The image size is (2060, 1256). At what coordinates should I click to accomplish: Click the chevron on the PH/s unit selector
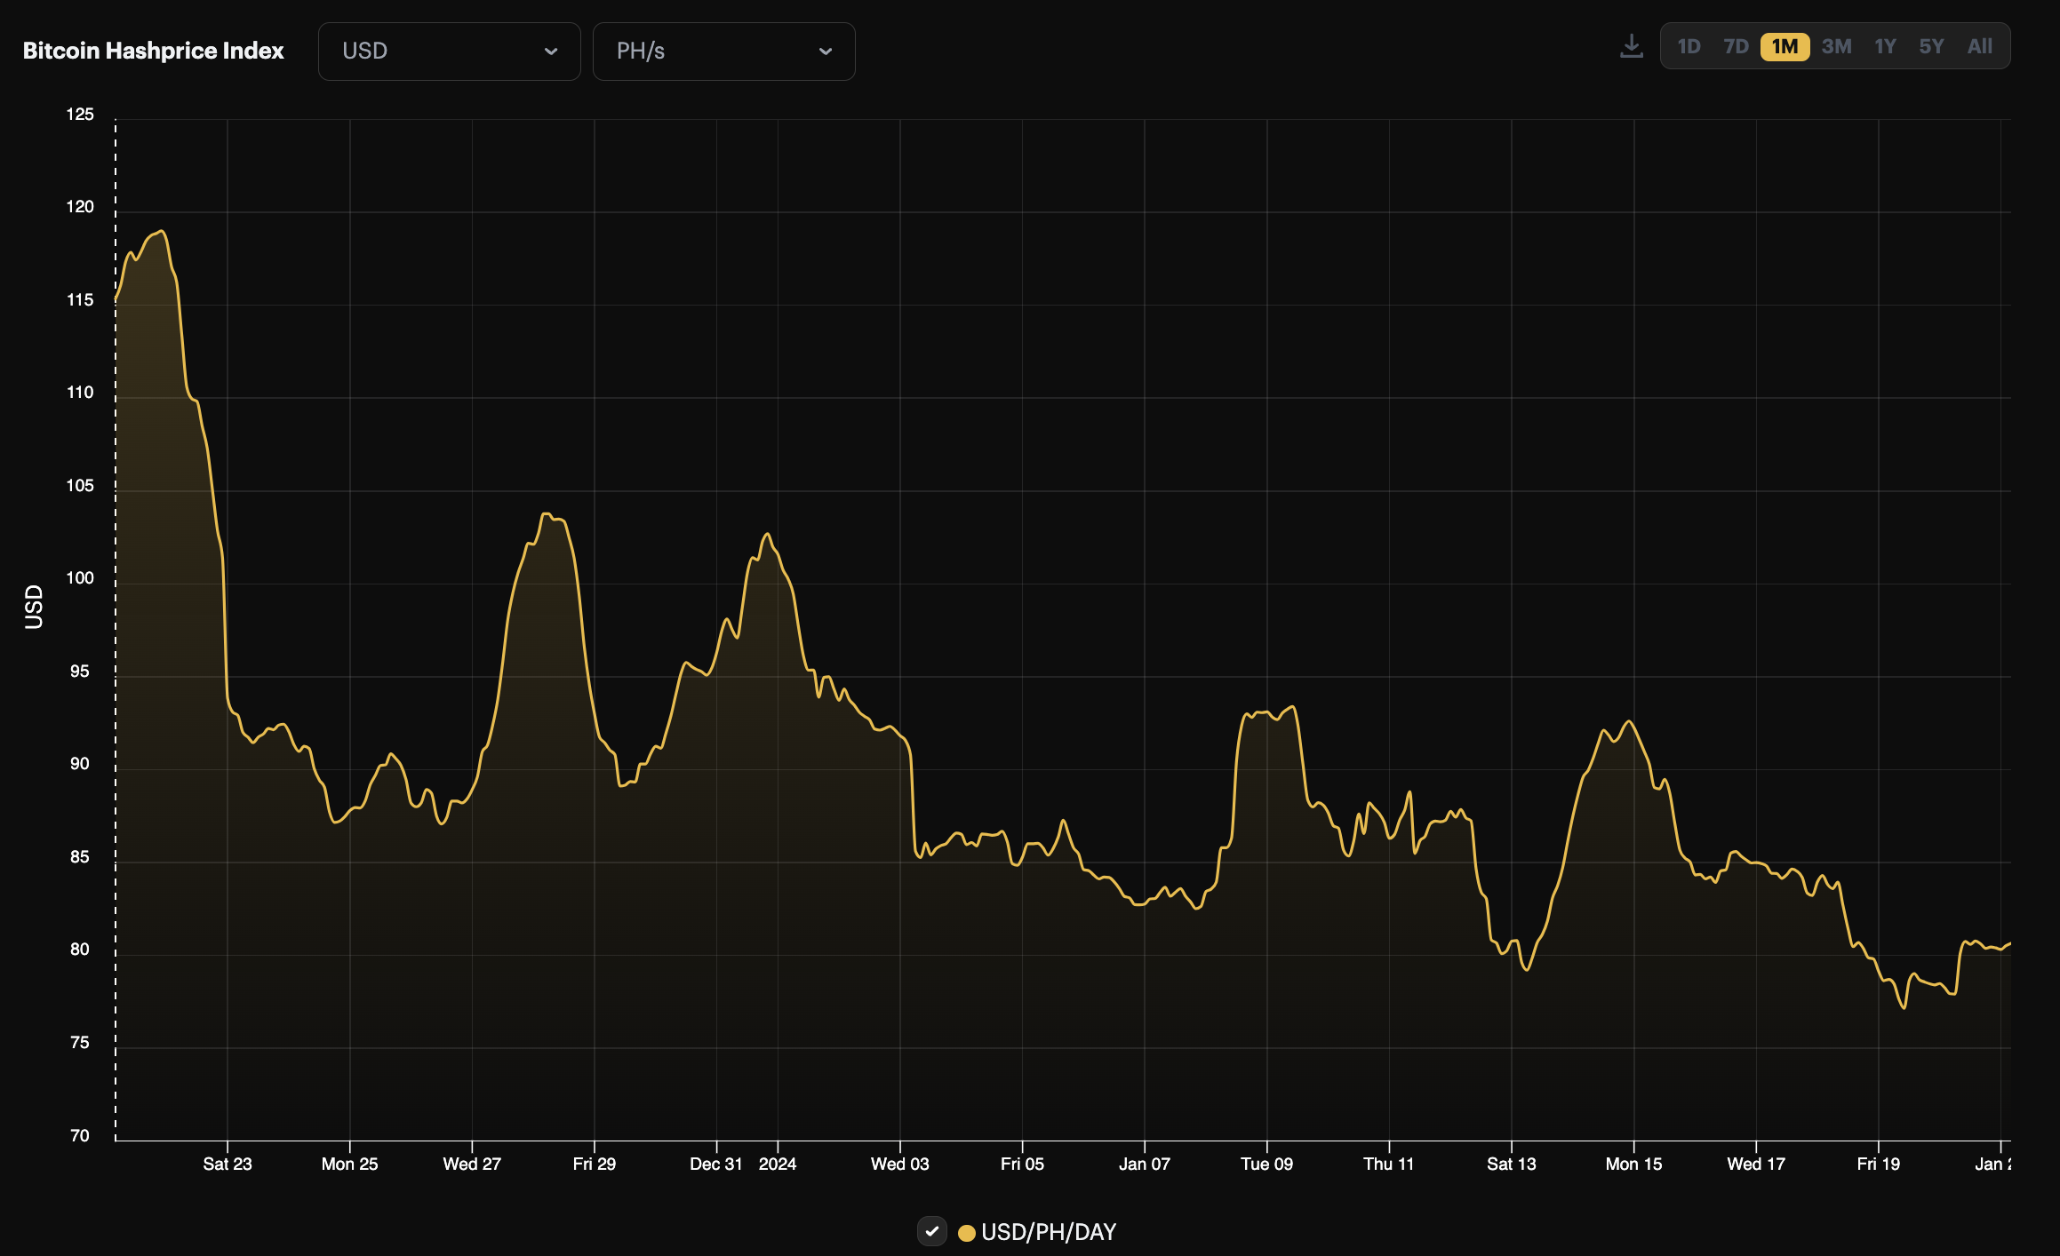pos(826,51)
